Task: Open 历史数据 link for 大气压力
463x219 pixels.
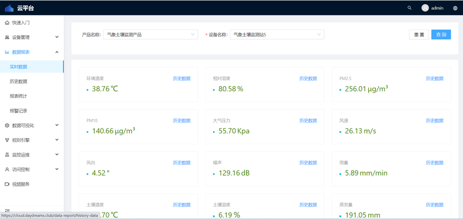Action: tap(308, 121)
